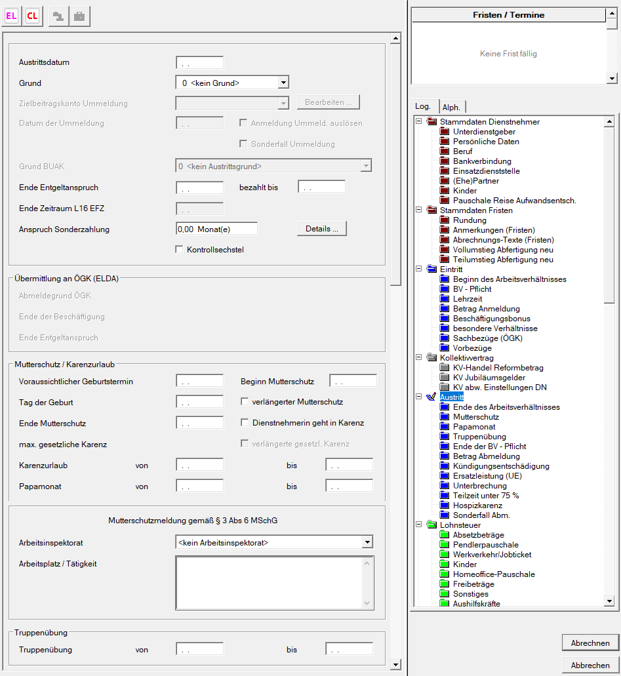Viewport: 621px width, 676px height.
Task: Select the Bankverbindung folder in tree
Action: pyautogui.click(x=481, y=161)
